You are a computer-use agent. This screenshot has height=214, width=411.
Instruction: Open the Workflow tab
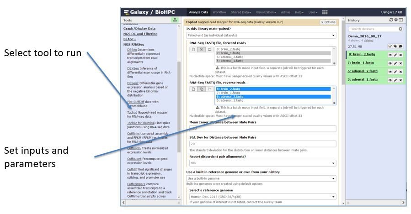[219, 12]
